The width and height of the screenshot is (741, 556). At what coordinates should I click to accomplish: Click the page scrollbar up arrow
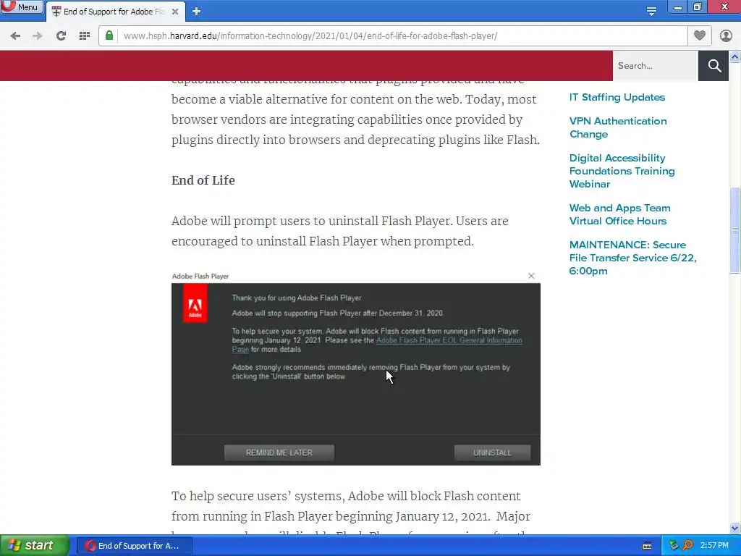tap(735, 57)
